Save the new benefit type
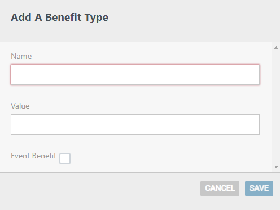The image size is (280, 210). click(259, 188)
